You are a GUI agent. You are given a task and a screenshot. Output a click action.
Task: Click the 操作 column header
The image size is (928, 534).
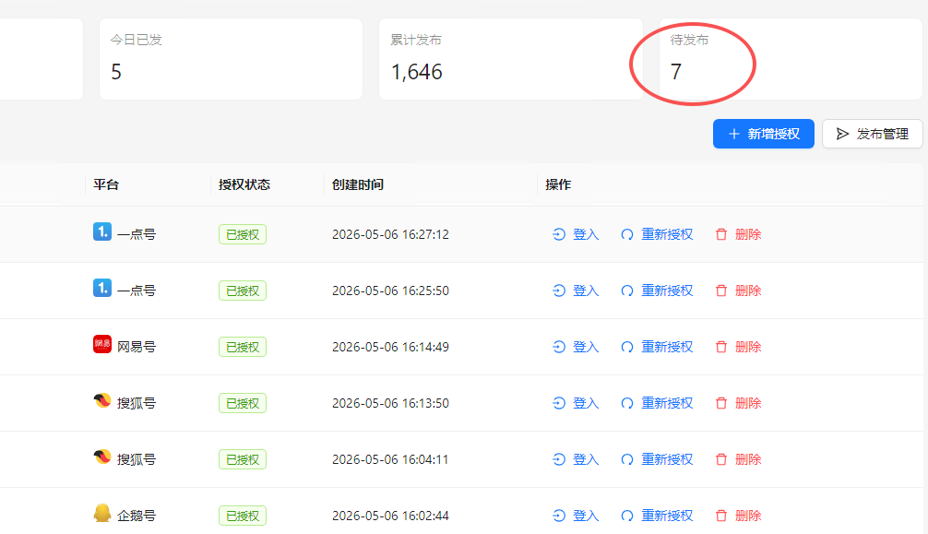(x=558, y=184)
